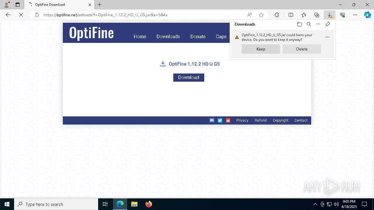This screenshot has width=374, height=210.
Task: Delete the OptiFine jar download
Action: tap(302, 49)
